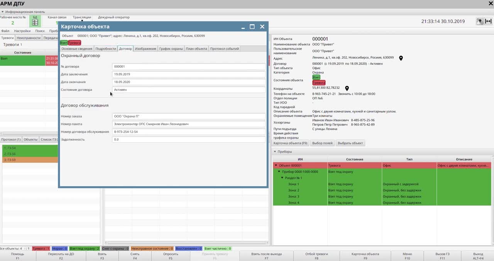
Task: Toggle the Тревога : 1 status filter
Action: pos(41,249)
